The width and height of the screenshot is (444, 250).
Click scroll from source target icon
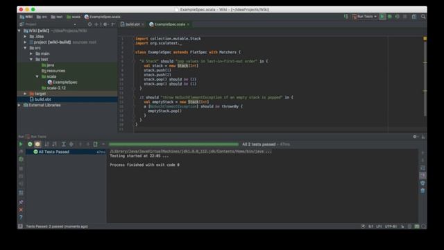pos(89,24)
